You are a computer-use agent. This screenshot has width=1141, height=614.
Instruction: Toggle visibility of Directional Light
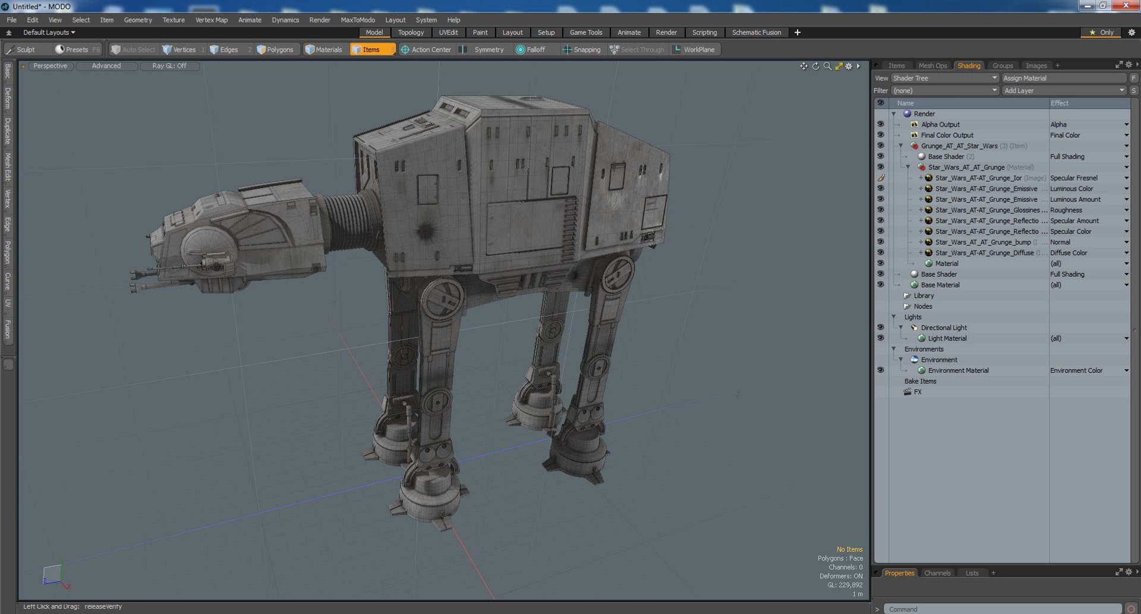(x=881, y=328)
